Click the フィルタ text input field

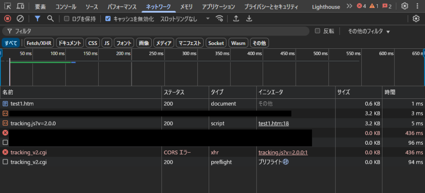pos(157,31)
